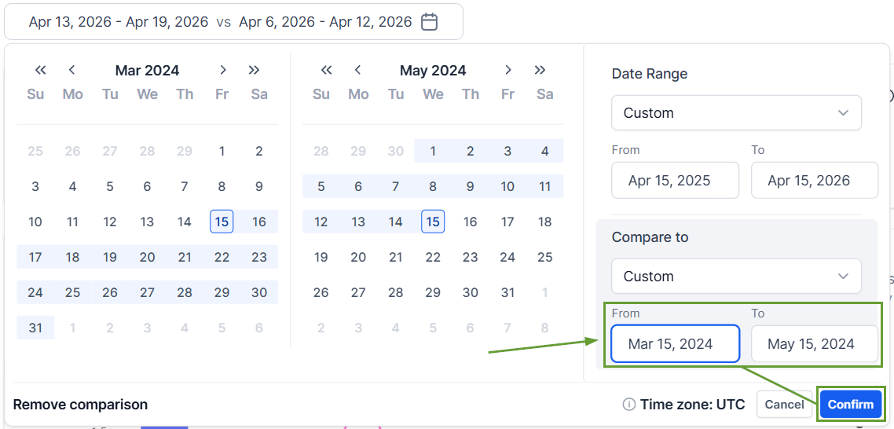Go to next month in March calendar
894x429 pixels.
click(x=223, y=70)
